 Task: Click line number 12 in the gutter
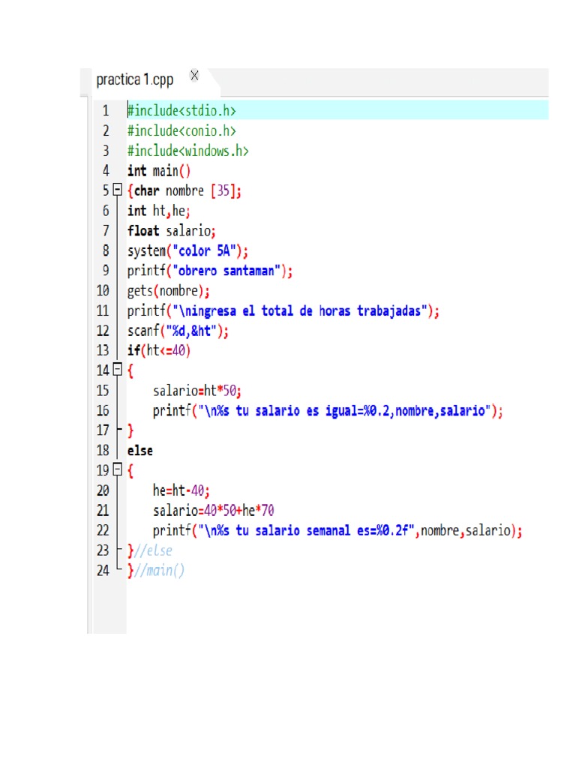103,331
